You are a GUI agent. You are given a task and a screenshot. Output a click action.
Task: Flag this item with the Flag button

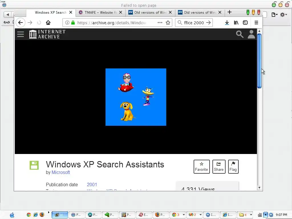pos(233,167)
